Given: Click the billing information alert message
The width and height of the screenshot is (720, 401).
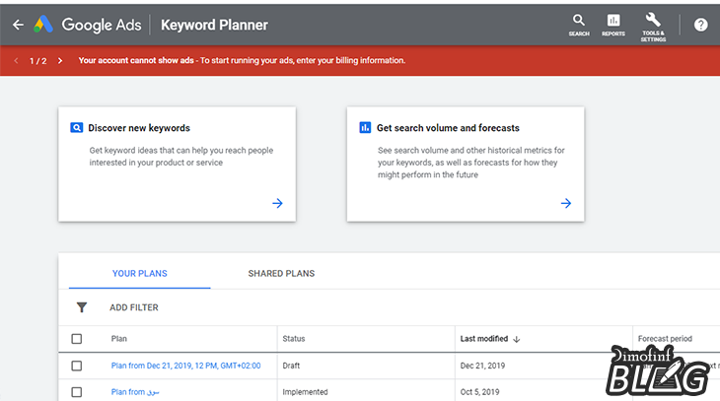Looking at the screenshot, I should point(242,60).
